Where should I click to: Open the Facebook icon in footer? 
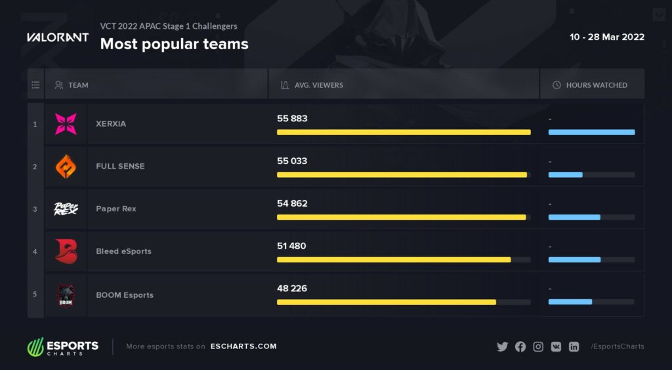pos(520,347)
